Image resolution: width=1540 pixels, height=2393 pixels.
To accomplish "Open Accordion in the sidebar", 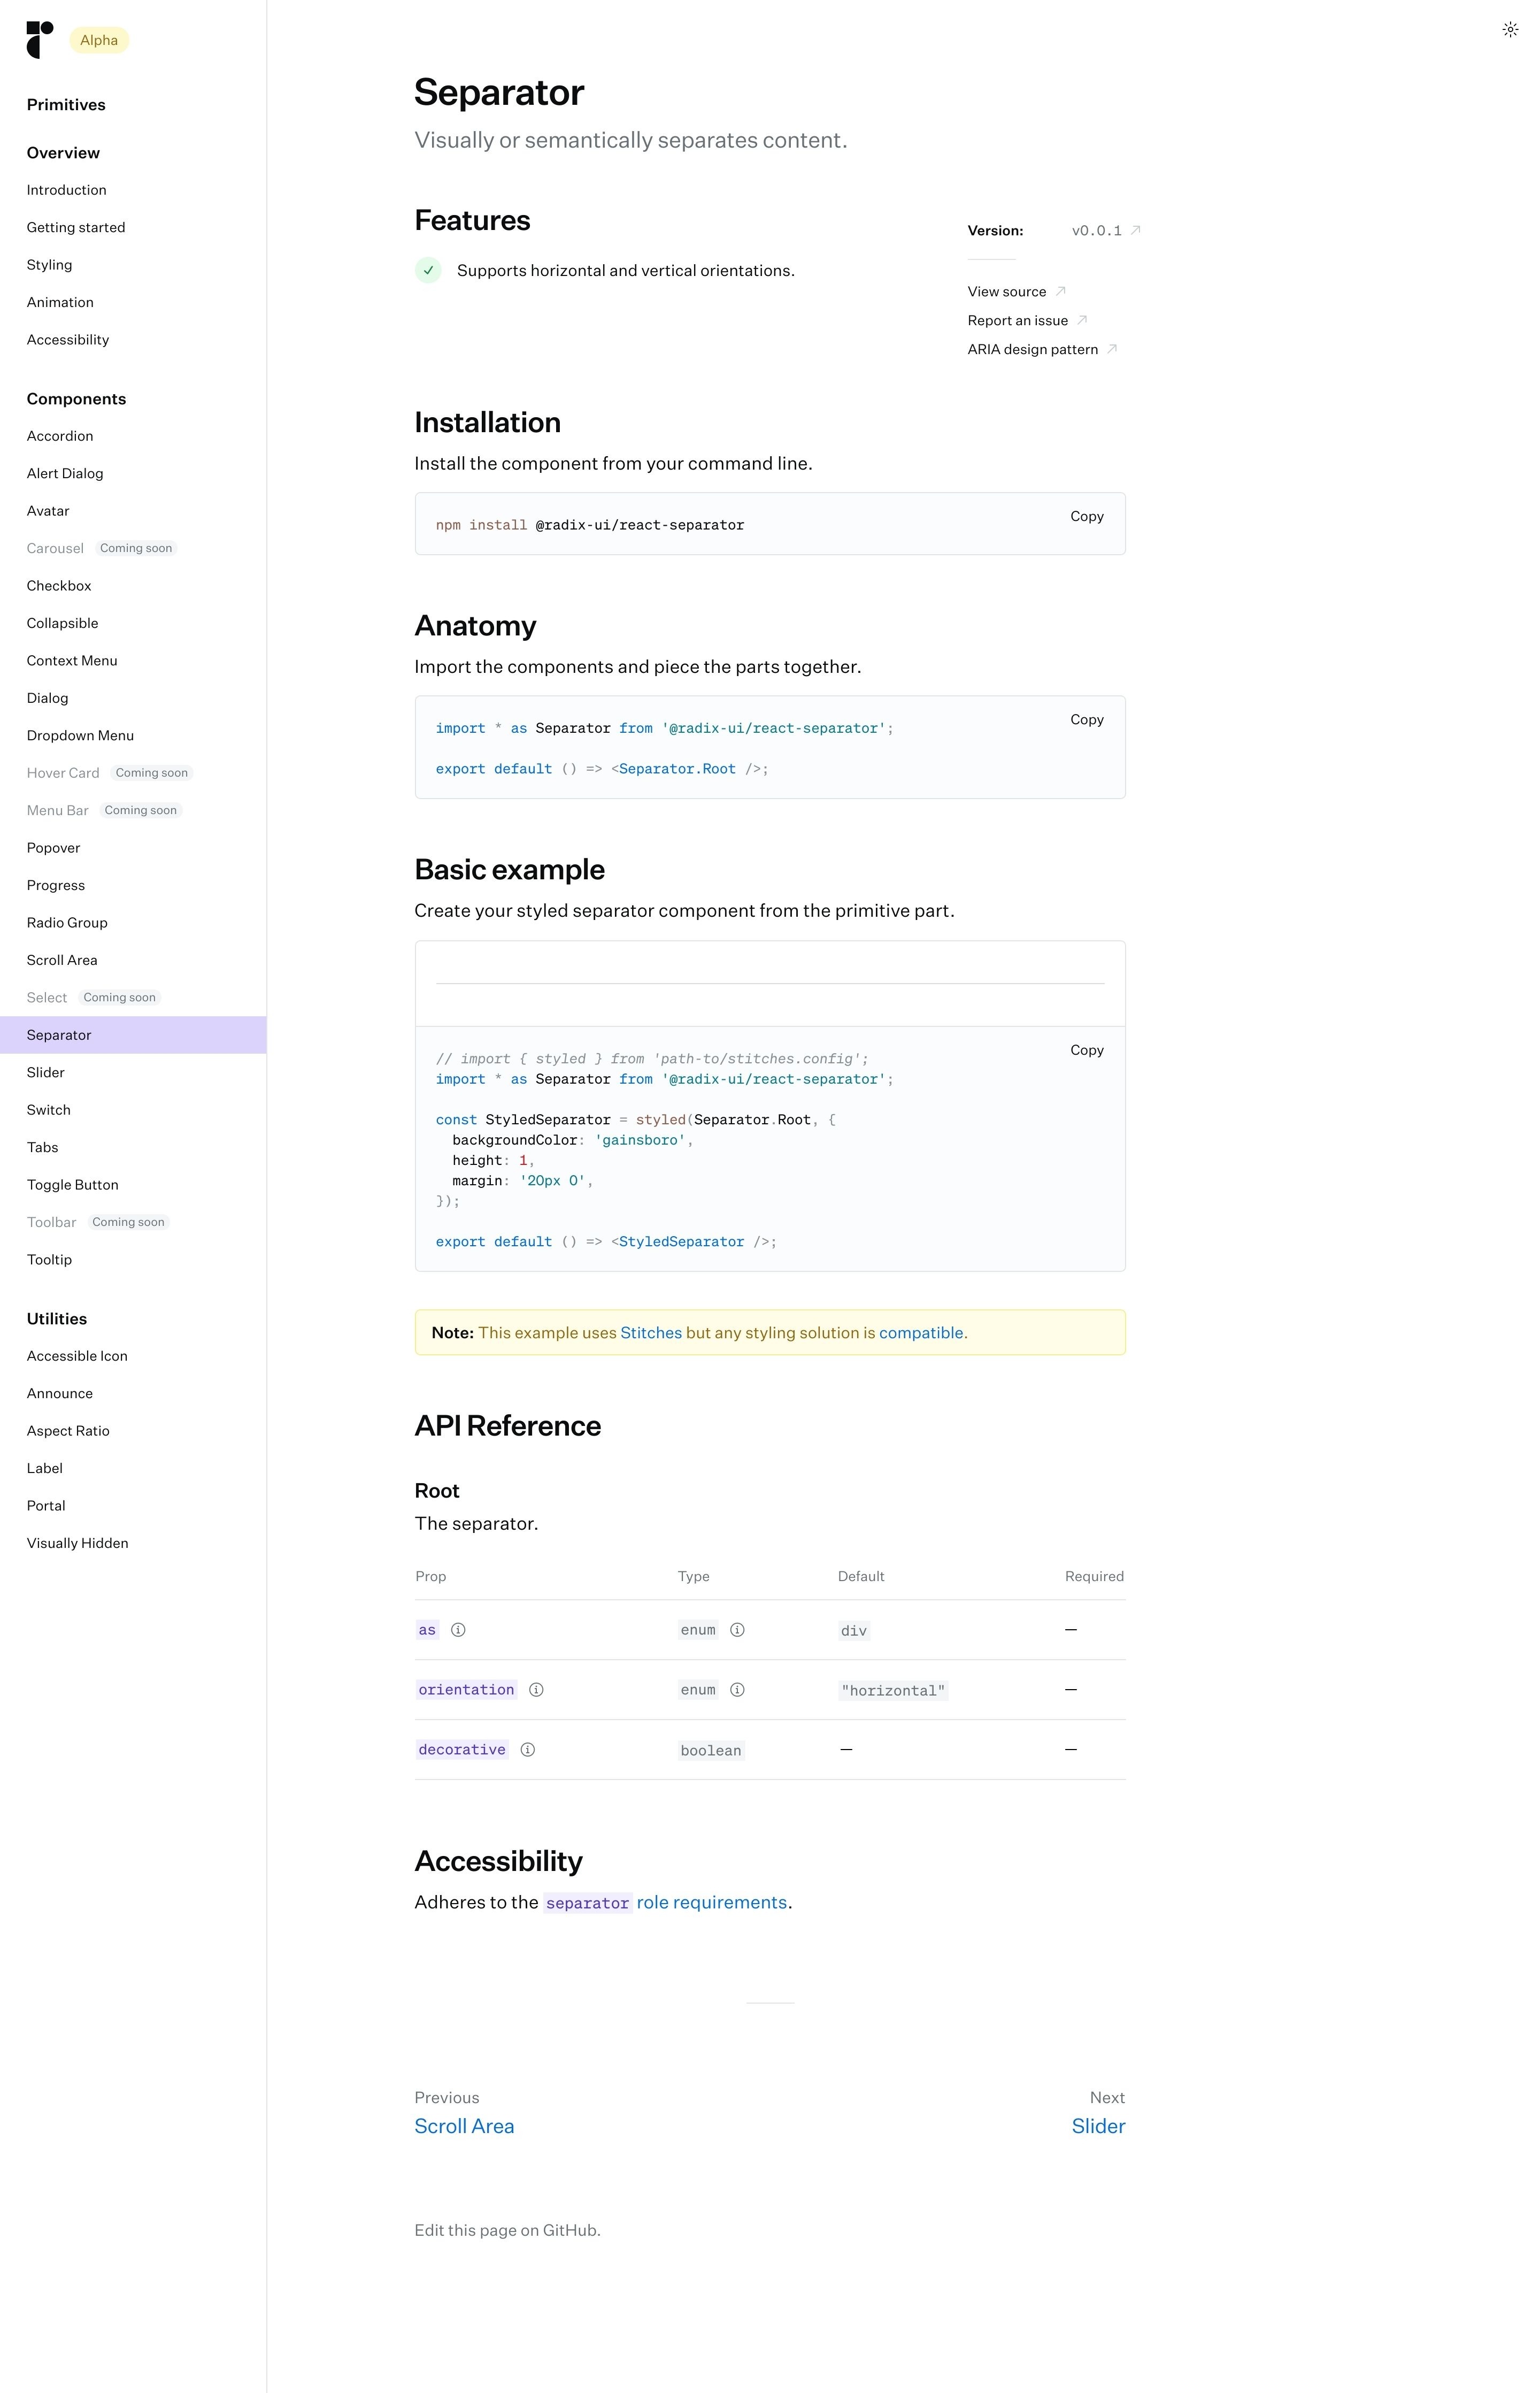I will click(60, 436).
